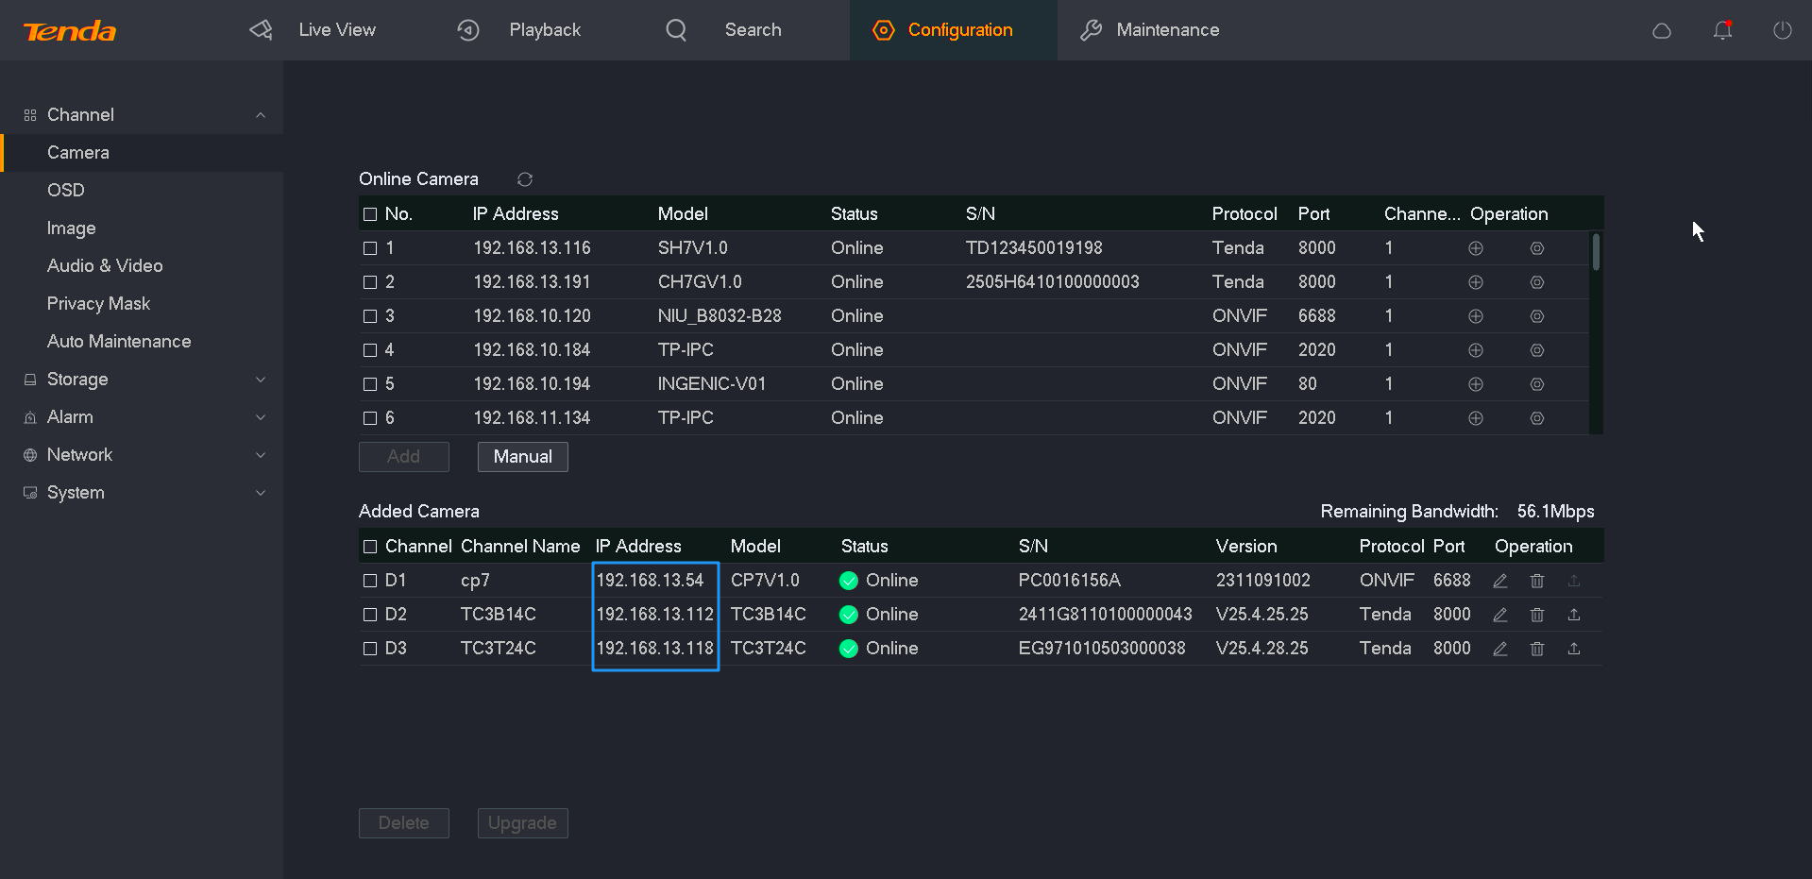
Task: Refresh the Online Camera list
Action: pos(525,179)
